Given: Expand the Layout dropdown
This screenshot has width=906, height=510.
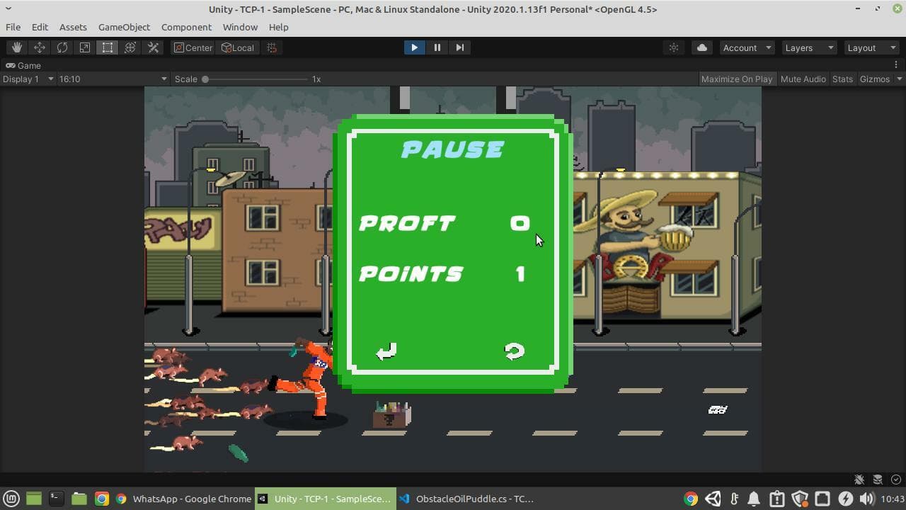Looking at the screenshot, I should [871, 47].
